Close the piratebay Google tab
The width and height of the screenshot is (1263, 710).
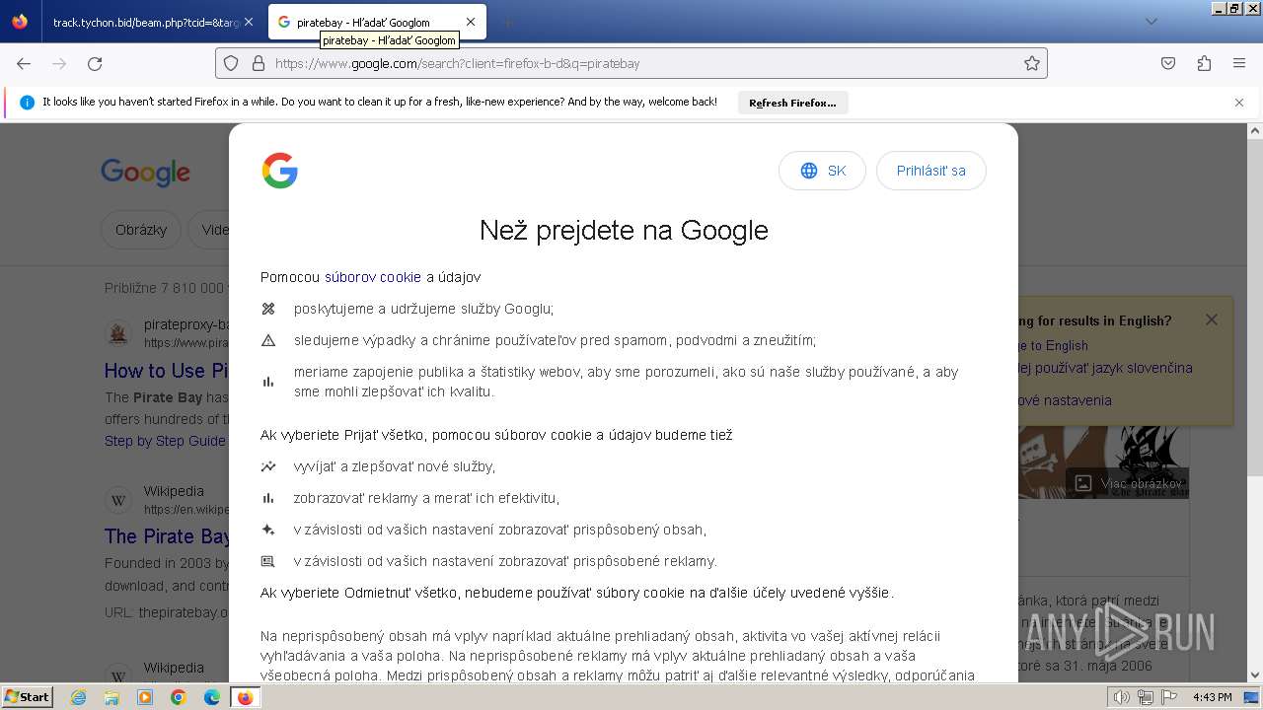point(471,22)
